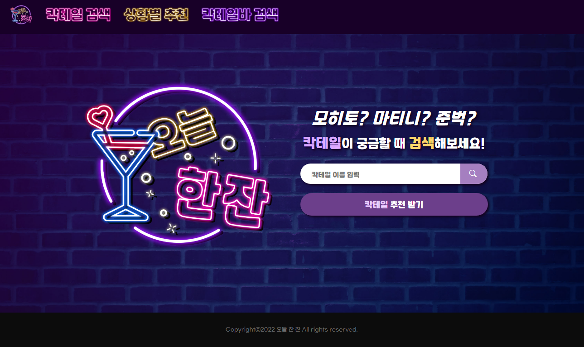The image size is (584, 347).
Task: Click the 해보세요! text after 검색
Action: 460,143
